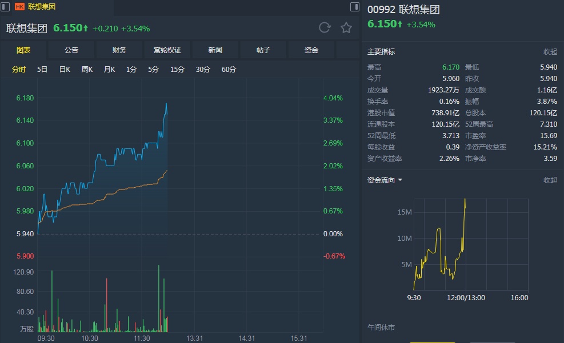Click the 换手率 value 0.16%

[449, 101]
